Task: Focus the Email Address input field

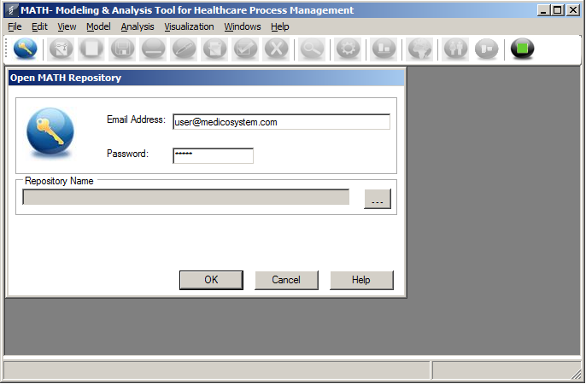Action: coord(281,122)
